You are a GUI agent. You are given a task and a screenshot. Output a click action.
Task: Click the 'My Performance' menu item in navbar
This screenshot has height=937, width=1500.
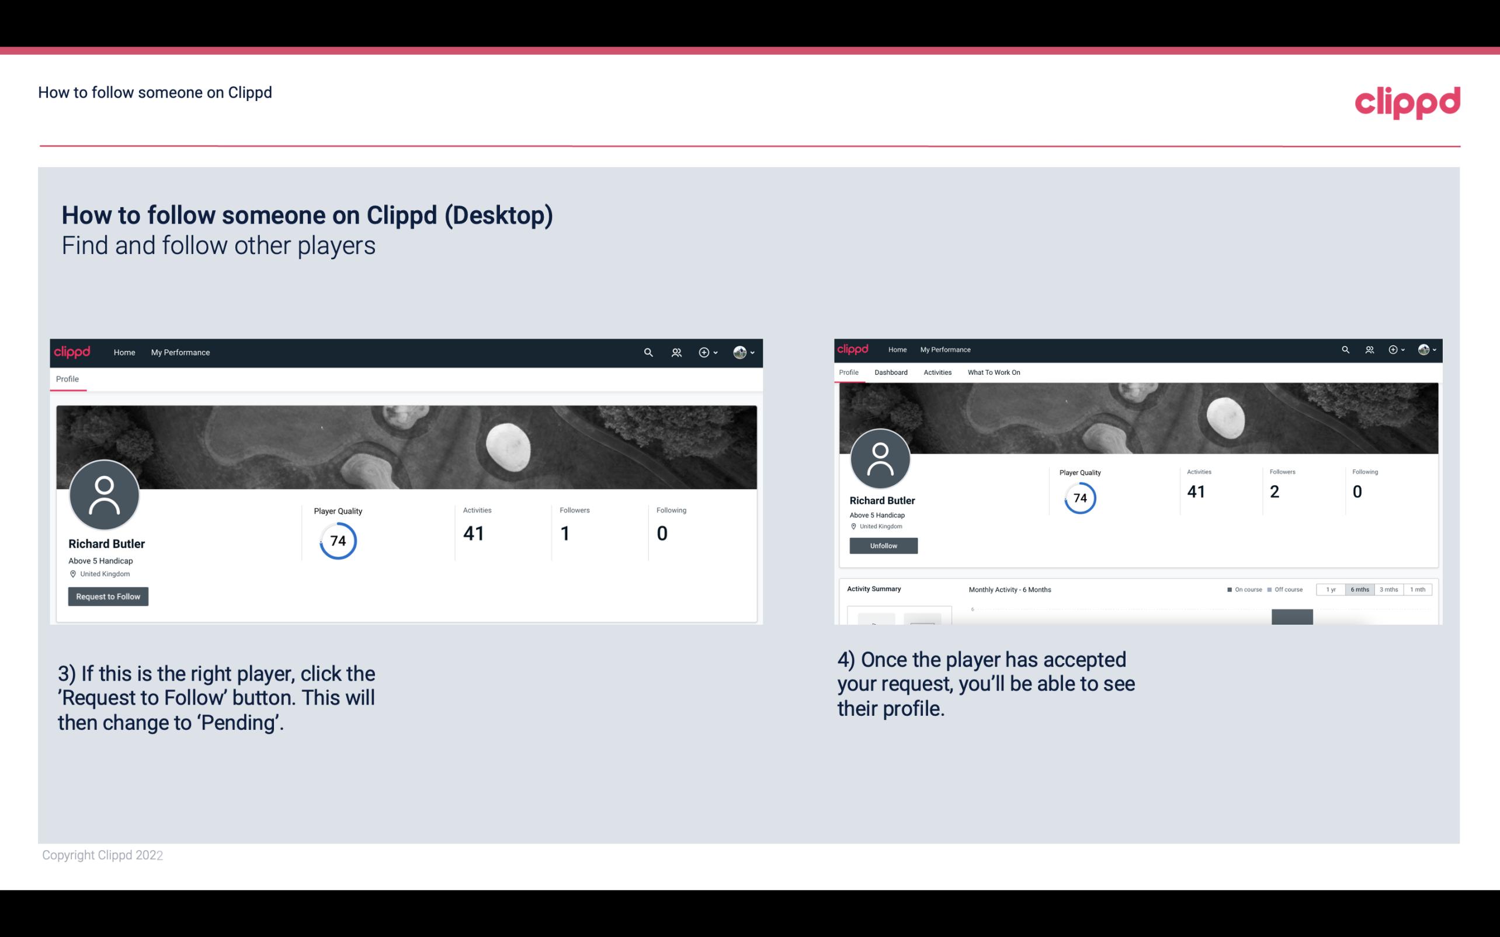point(180,352)
